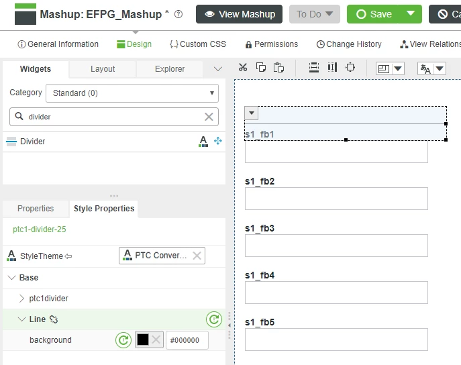Open the Category Standard (0) dropdown
The width and height of the screenshot is (461, 365).
click(132, 93)
